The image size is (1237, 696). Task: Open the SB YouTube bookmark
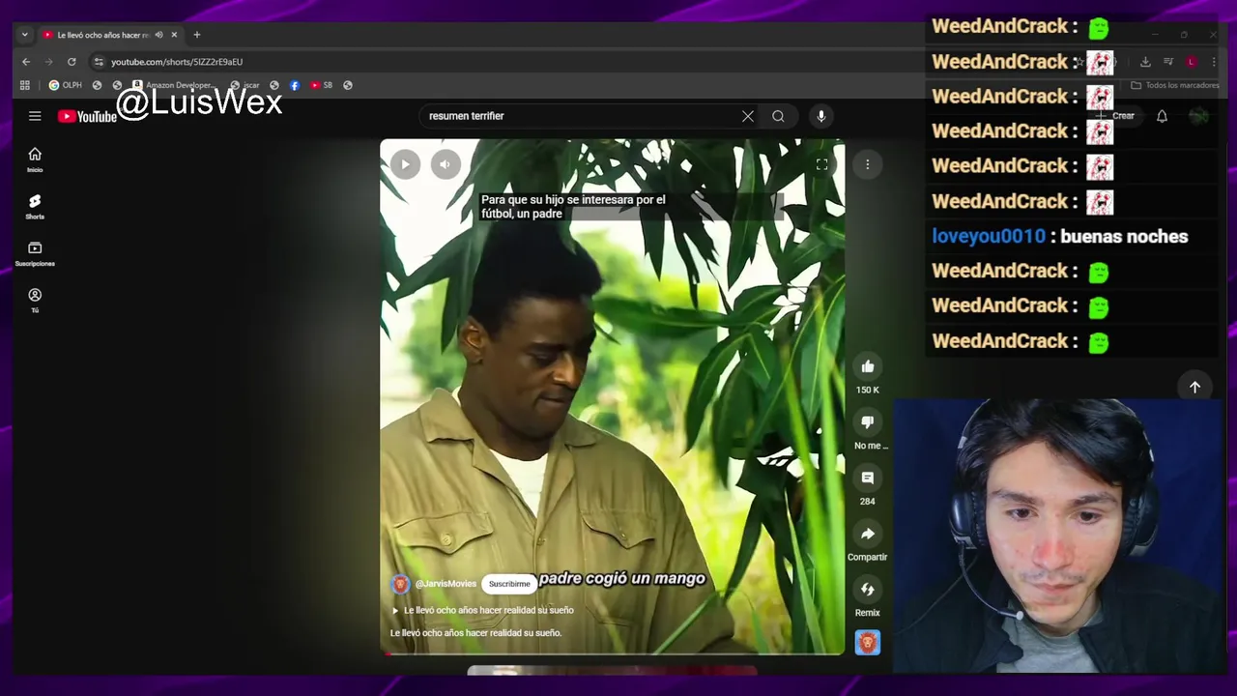(x=322, y=85)
